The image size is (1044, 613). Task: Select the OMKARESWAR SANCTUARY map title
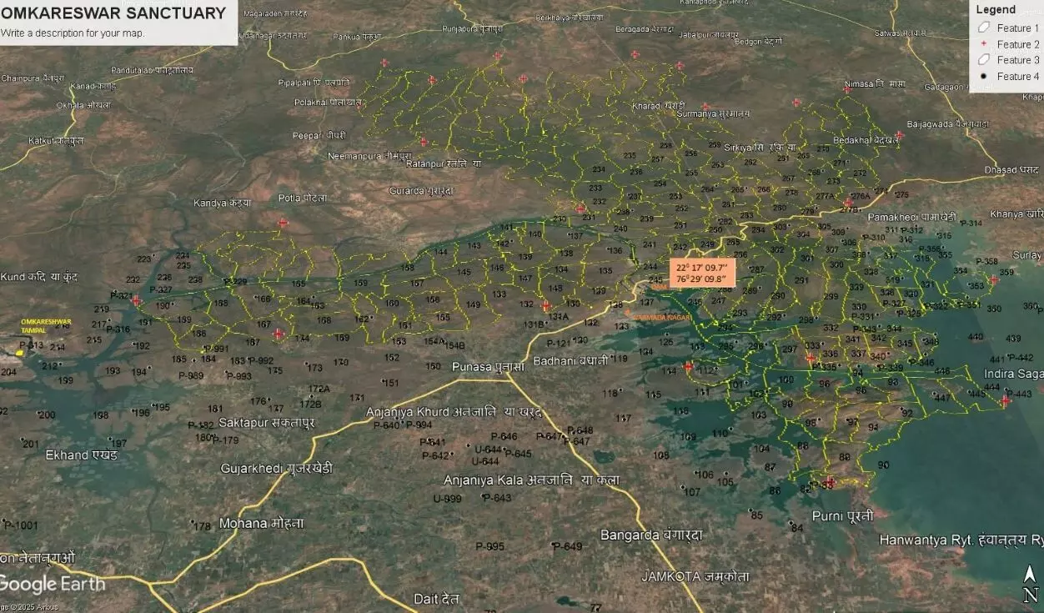113,13
